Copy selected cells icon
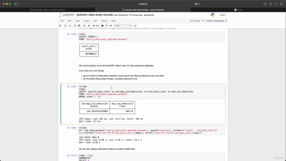Image resolution: width=286 pixels, height=161 pixels. [x=75, y=26]
